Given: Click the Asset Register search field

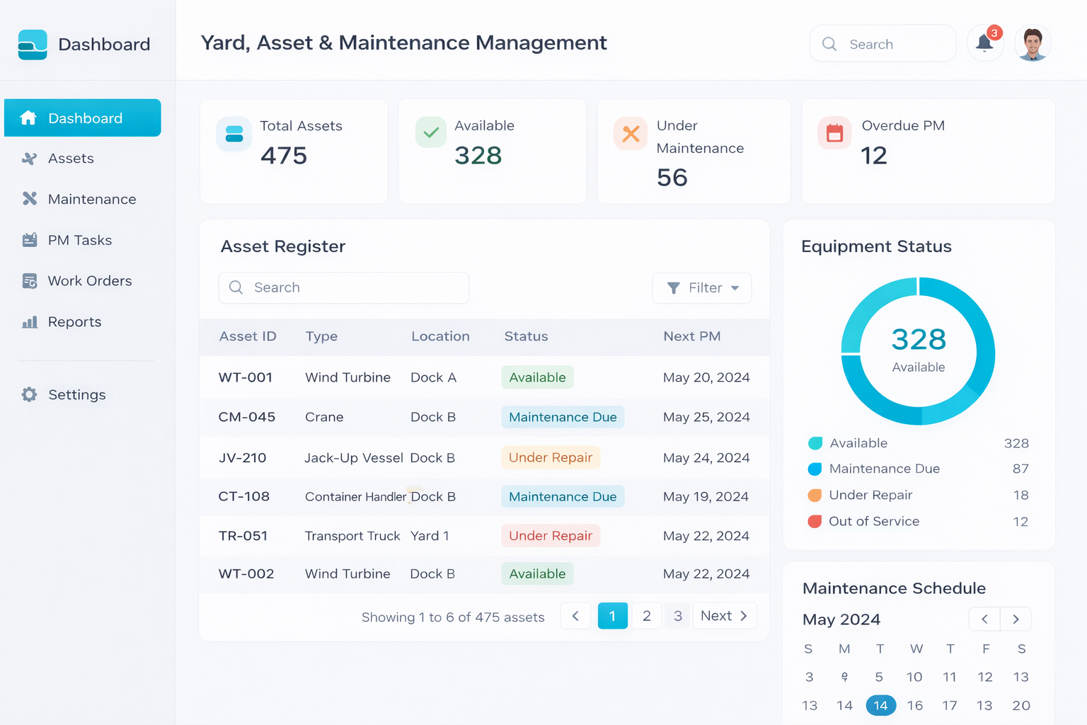Looking at the screenshot, I should [x=343, y=287].
